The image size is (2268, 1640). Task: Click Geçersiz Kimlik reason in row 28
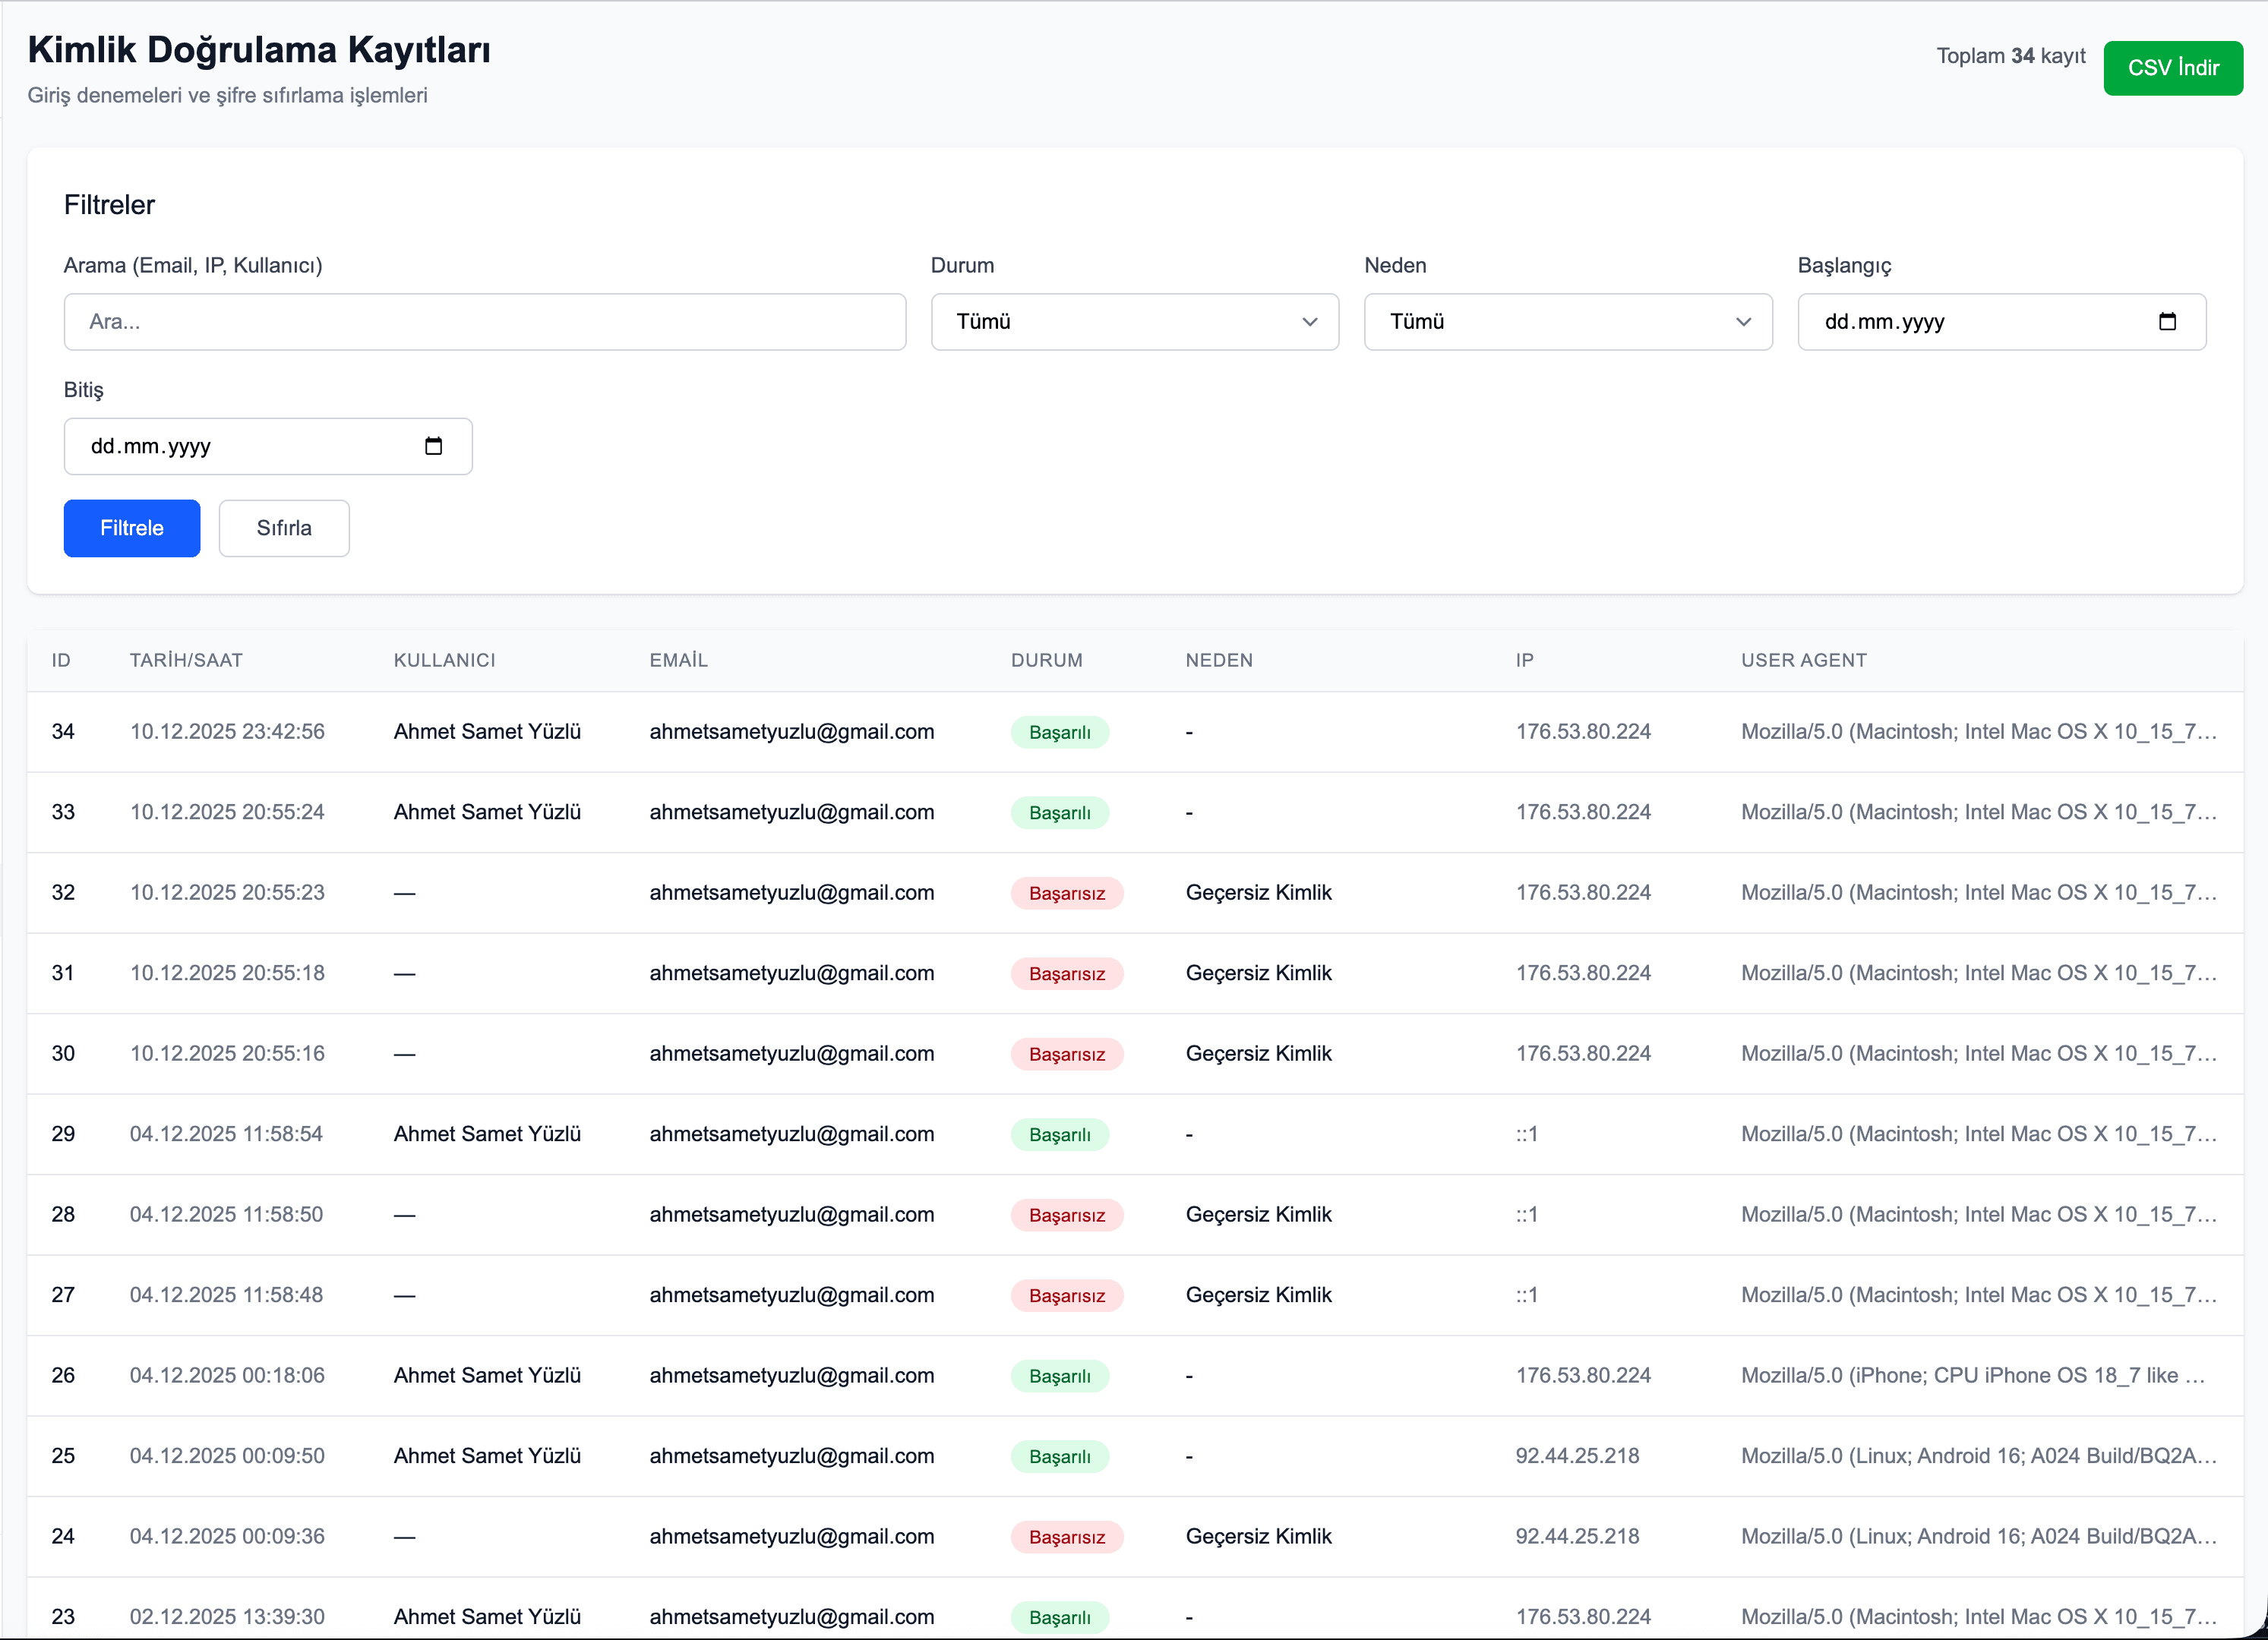point(1258,1216)
